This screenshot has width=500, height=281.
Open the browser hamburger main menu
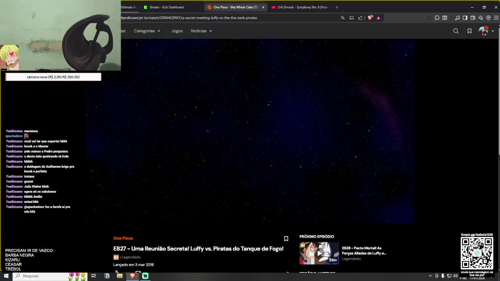[x=496, y=18]
